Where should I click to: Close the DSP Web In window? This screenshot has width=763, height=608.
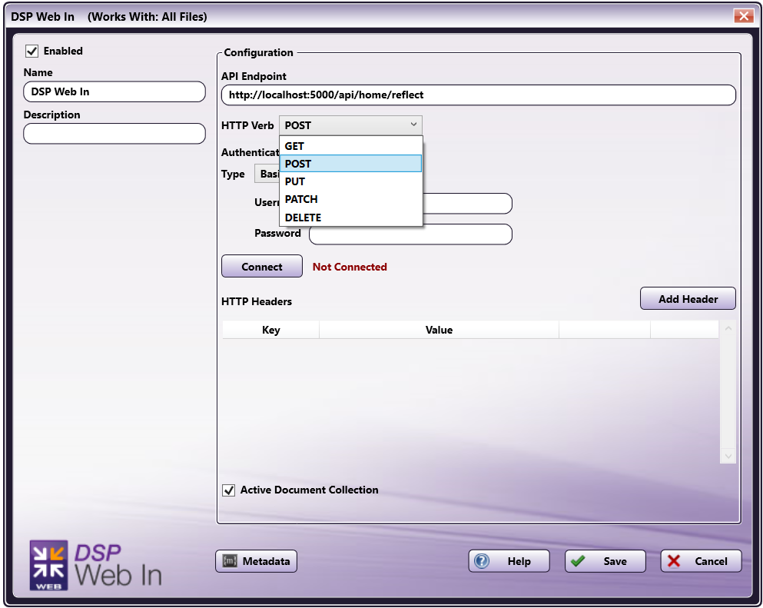click(x=744, y=16)
